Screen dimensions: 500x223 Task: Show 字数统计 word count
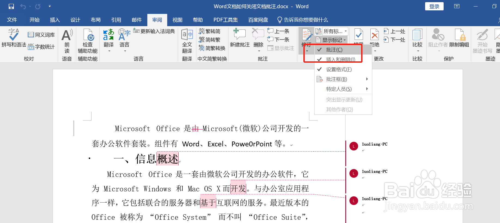(x=41, y=47)
